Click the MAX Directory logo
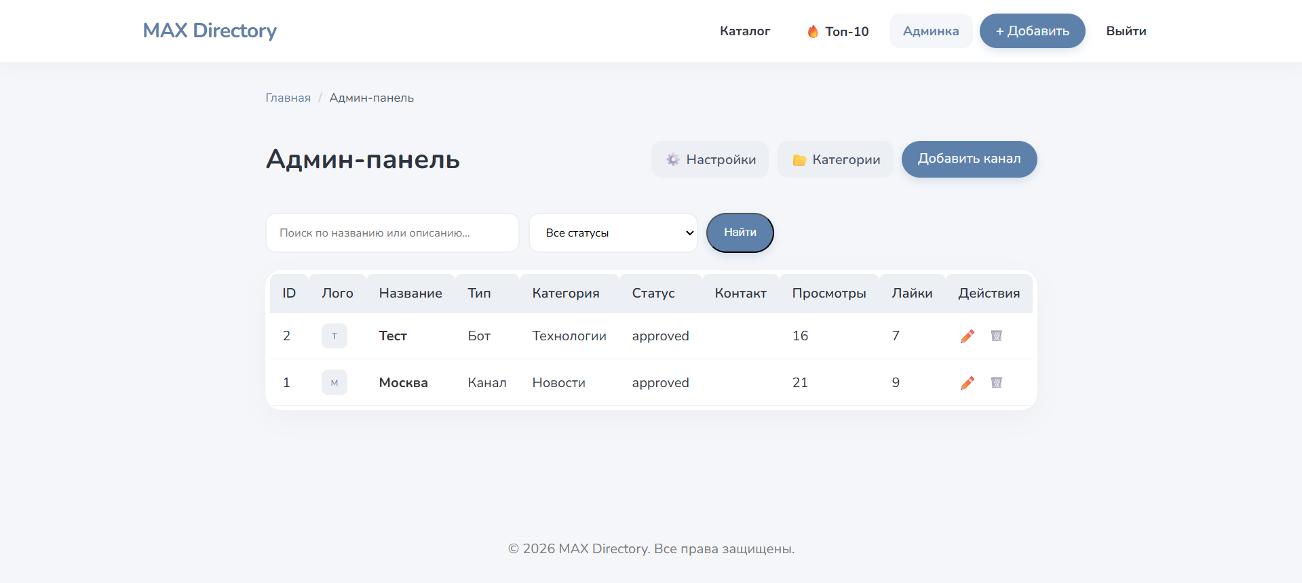 [x=210, y=31]
